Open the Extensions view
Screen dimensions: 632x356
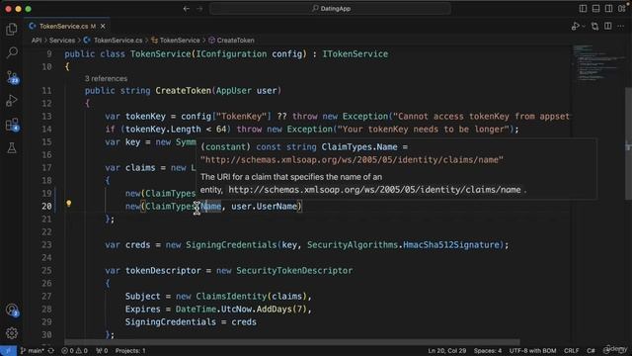pos(12,125)
